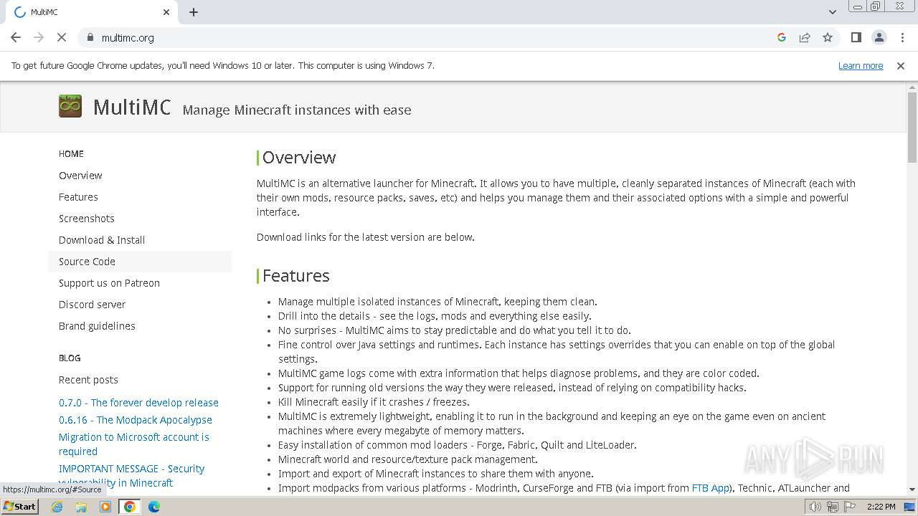918x516 pixels.
Task: Expand the tab search dropdown
Action: pos(832,12)
